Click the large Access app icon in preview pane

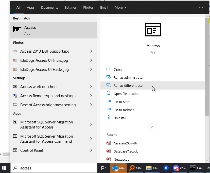153,30
